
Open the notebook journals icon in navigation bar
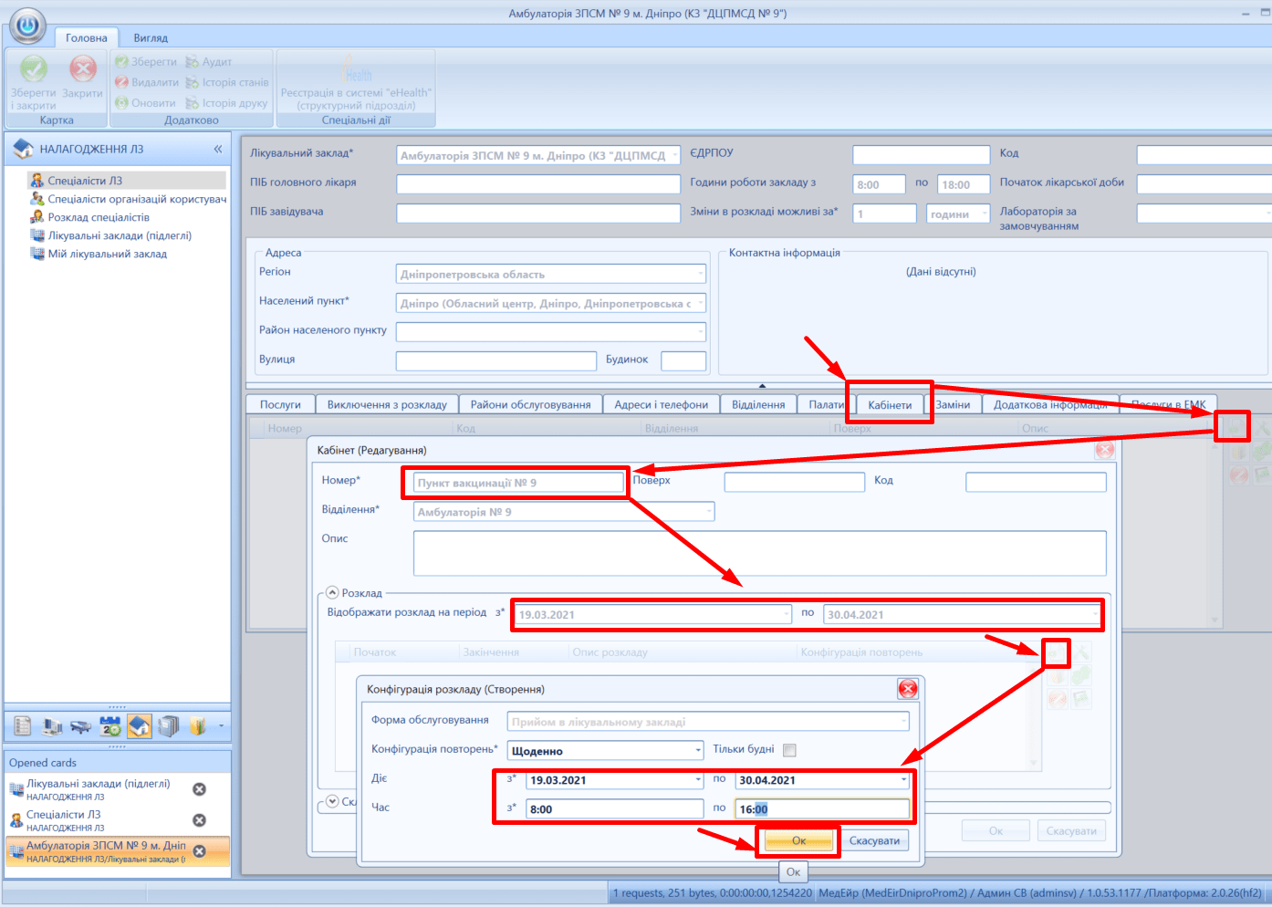pyautogui.click(x=168, y=726)
